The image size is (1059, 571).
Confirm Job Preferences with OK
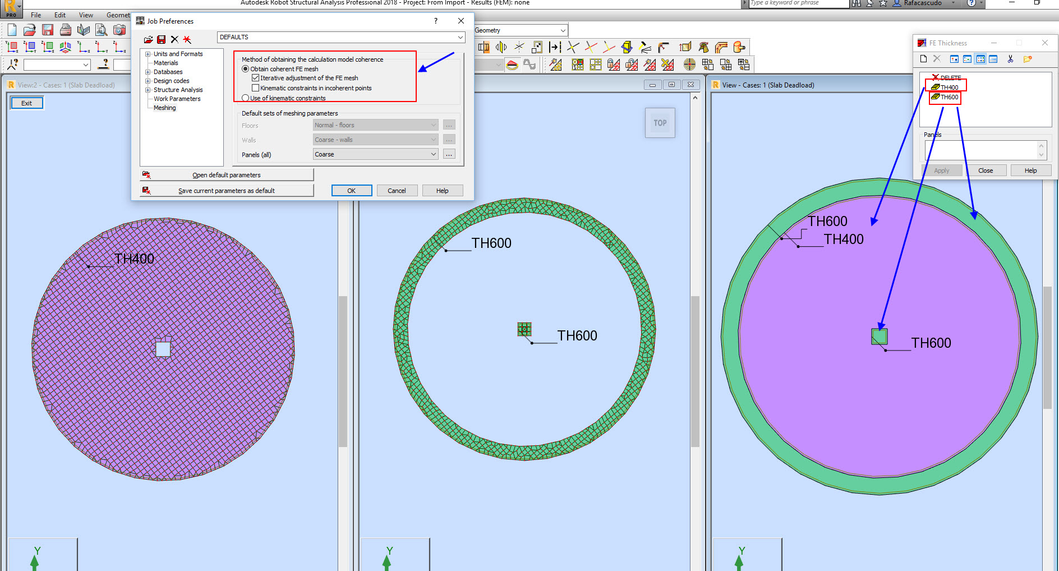pos(351,190)
